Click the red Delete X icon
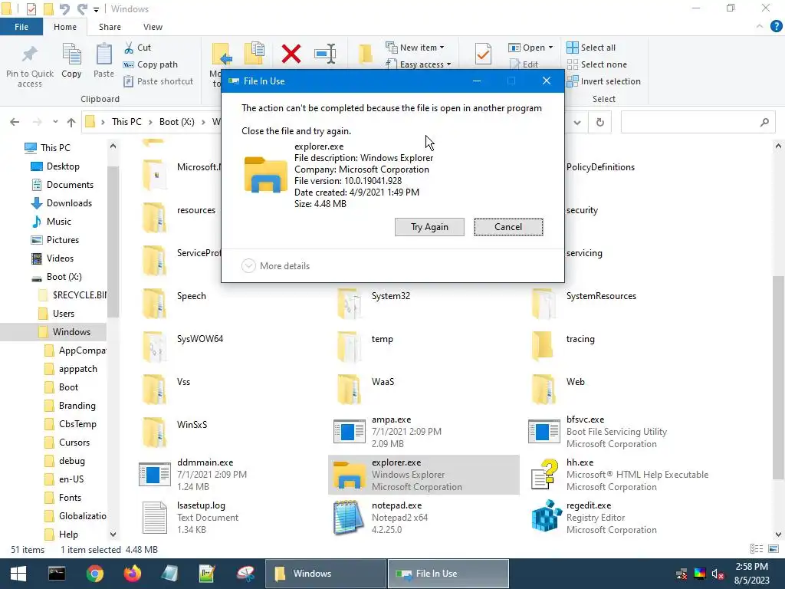The image size is (785, 589). click(291, 54)
